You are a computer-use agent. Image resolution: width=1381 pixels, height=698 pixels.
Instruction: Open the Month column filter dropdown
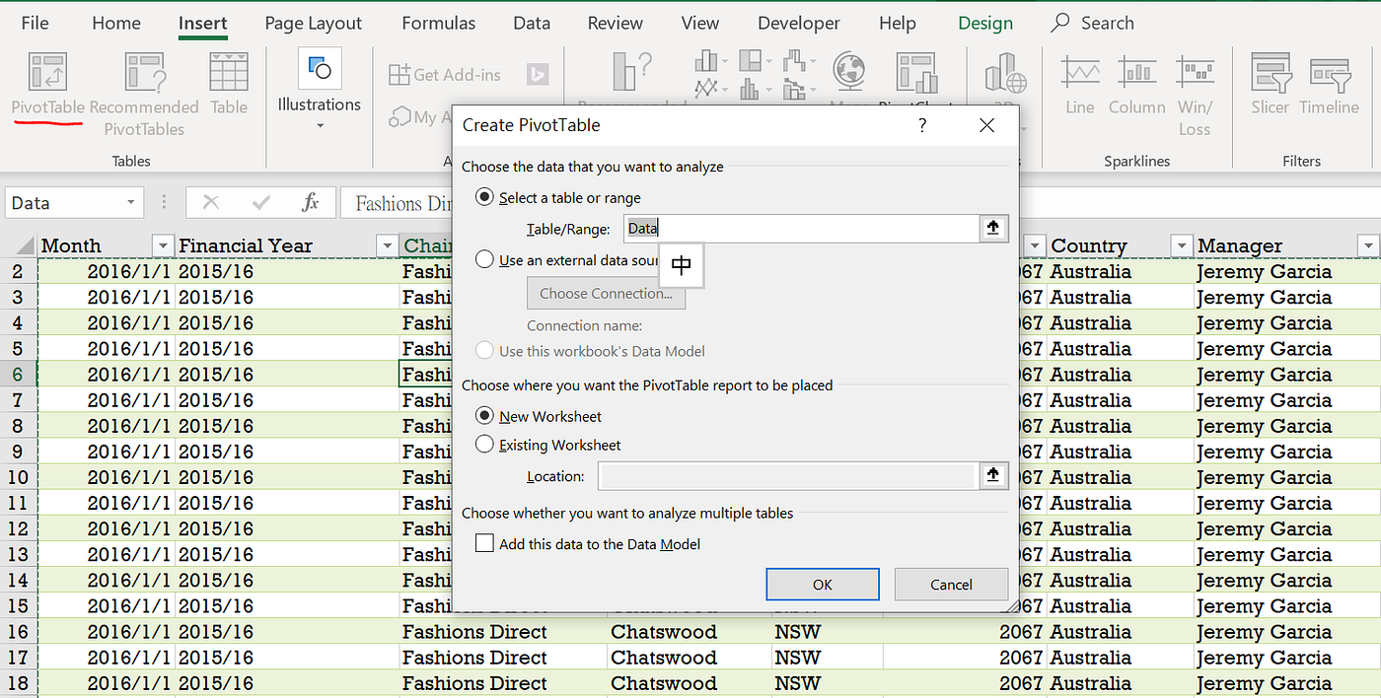(163, 245)
